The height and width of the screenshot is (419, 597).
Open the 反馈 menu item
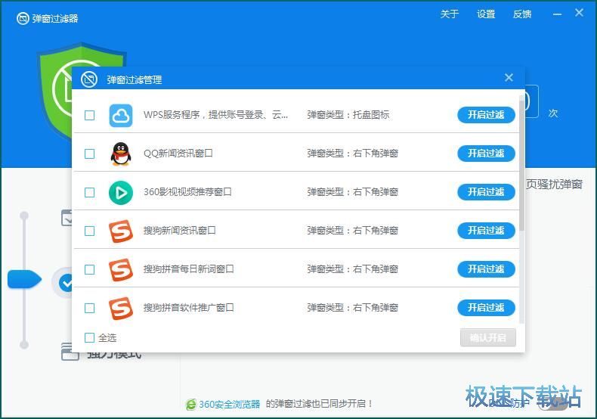tap(522, 14)
